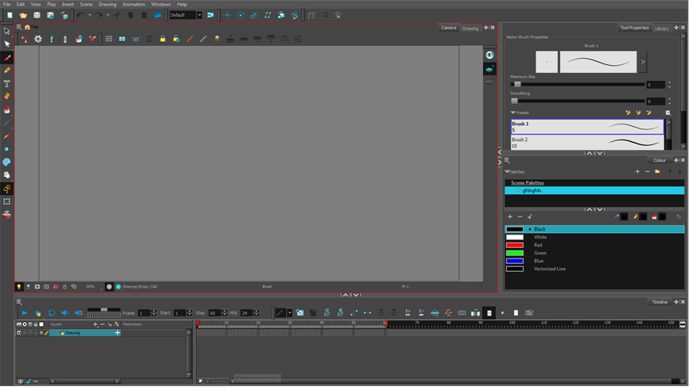This screenshot has width=692, height=390.
Task: Pick the Red colour swatch
Action: coord(515,245)
